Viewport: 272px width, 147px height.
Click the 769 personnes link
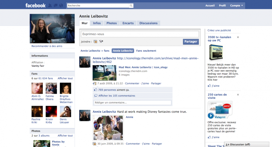click(x=107, y=90)
